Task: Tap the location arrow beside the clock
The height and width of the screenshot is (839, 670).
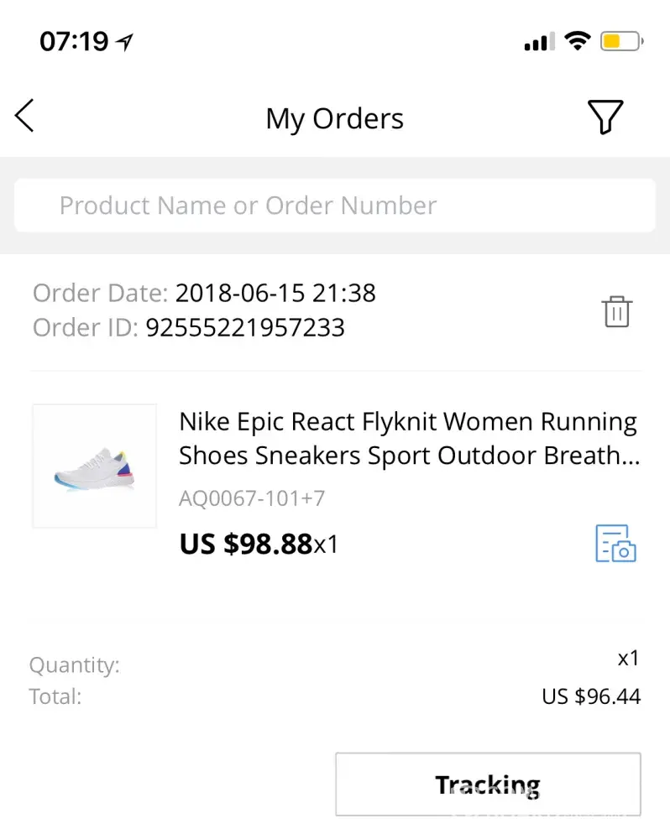Action: (125, 41)
